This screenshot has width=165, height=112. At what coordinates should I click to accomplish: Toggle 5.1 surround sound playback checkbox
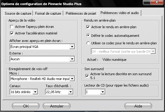[87, 76]
